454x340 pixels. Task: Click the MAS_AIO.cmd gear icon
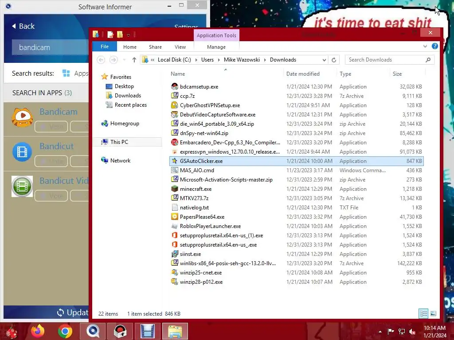click(x=174, y=170)
